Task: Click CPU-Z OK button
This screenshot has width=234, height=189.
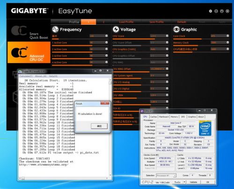Action: tap(208, 182)
